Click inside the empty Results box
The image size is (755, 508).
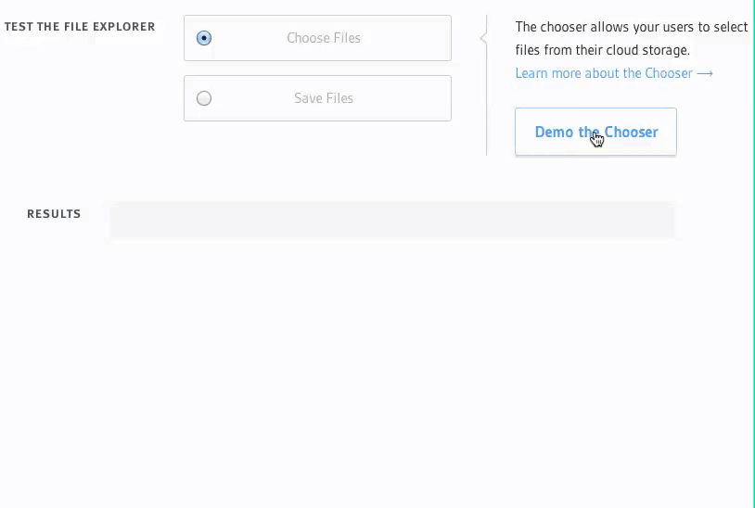392,221
